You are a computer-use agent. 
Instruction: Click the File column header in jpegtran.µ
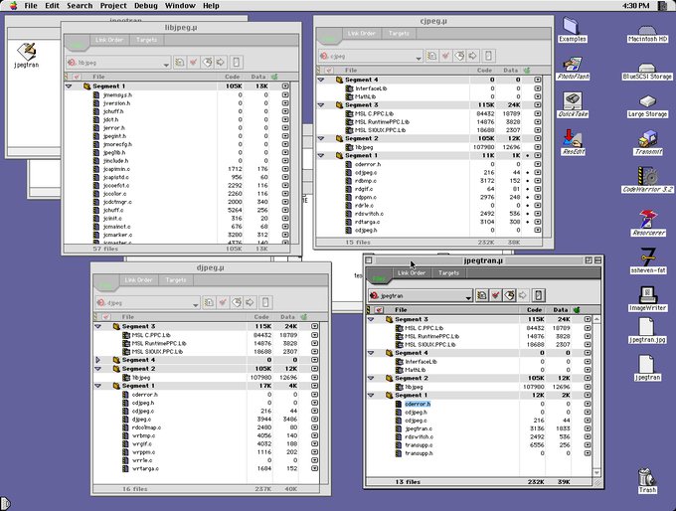click(x=401, y=309)
